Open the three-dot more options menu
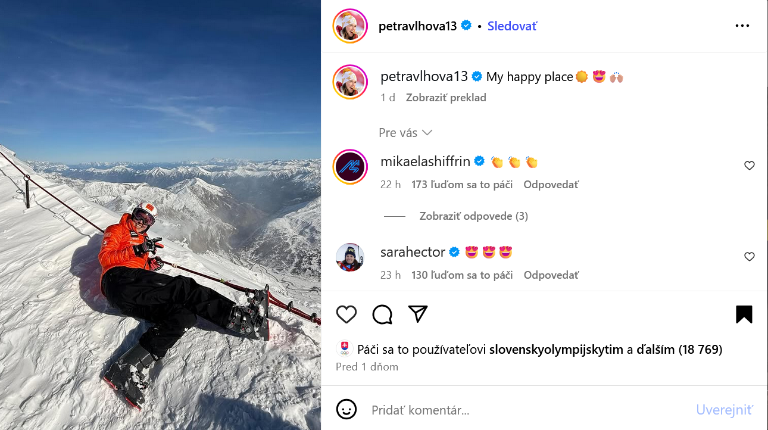Screen dimensions: 768x430 tap(742, 26)
